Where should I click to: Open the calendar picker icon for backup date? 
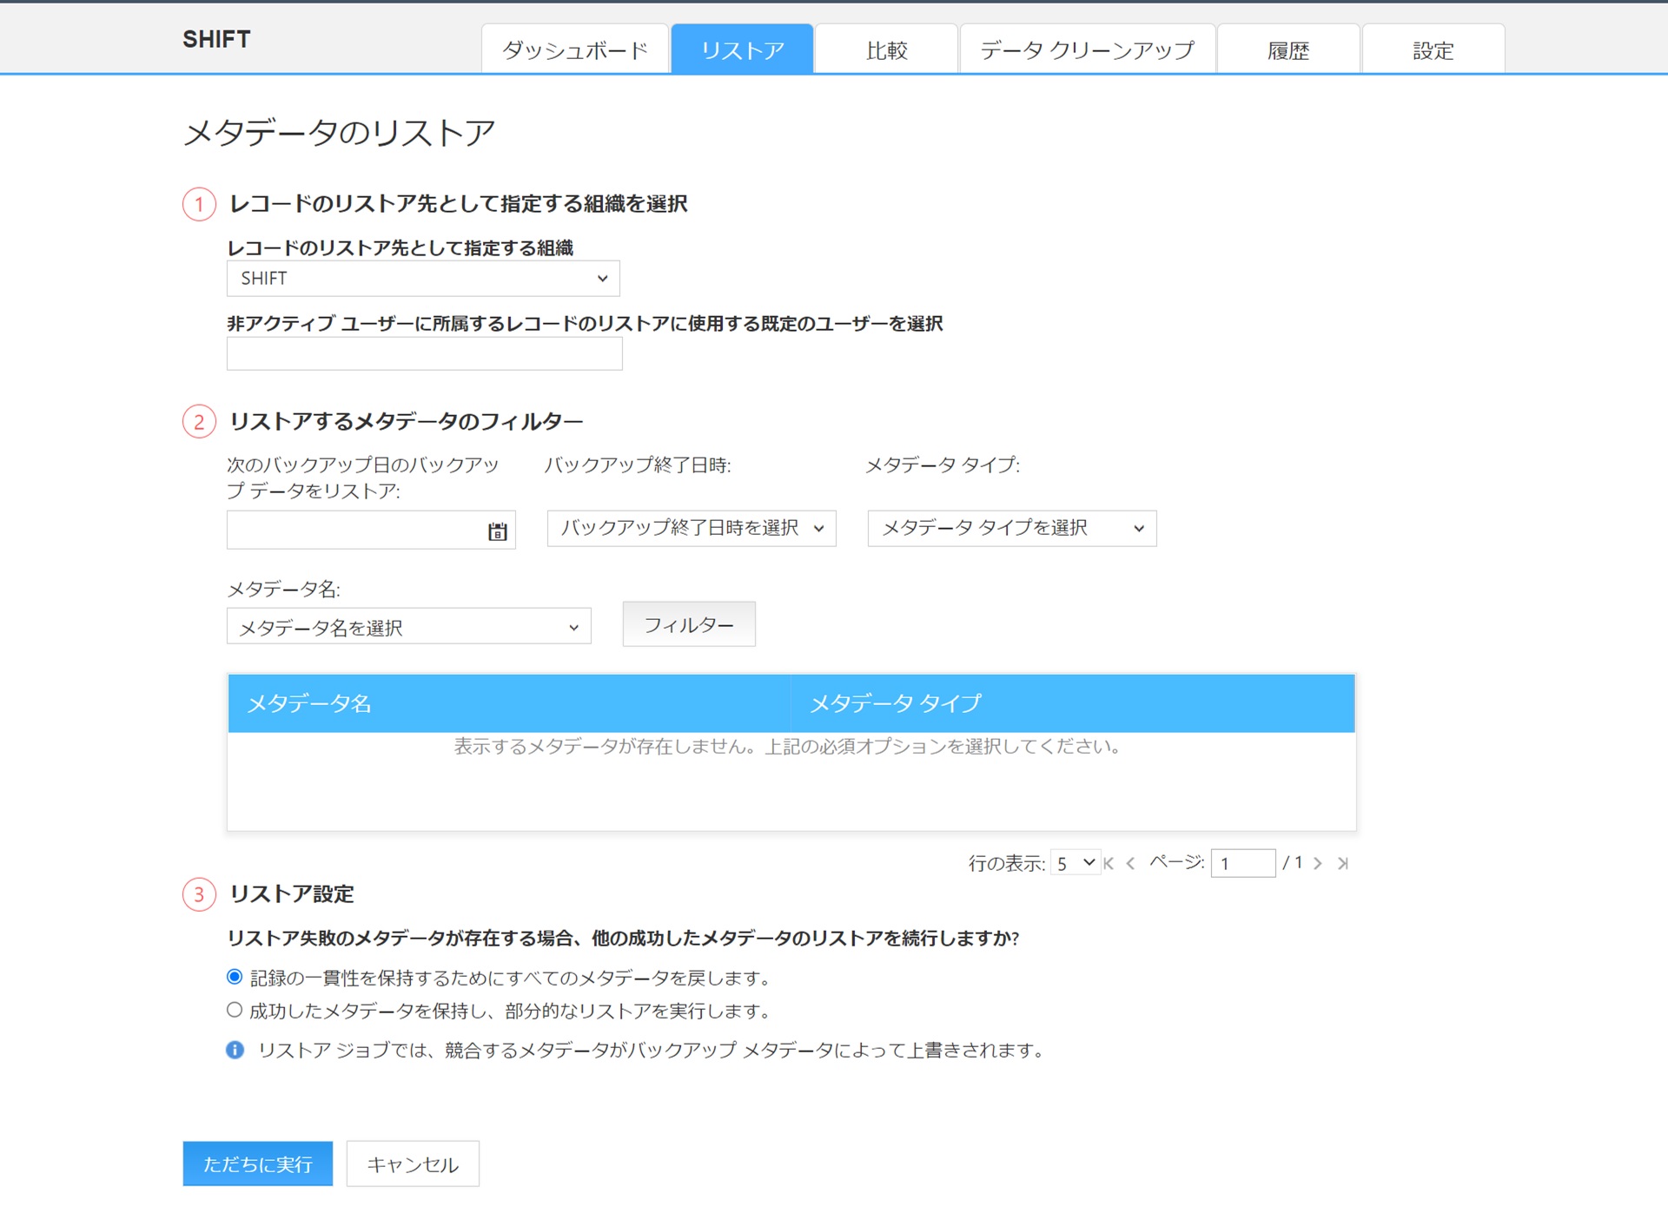[497, 531]
